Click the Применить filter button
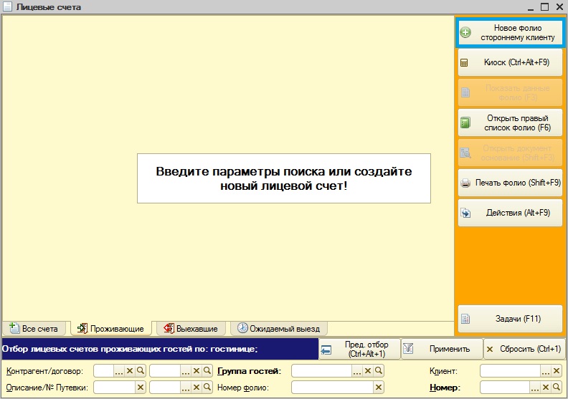Screen dimensions: 568x399 442,349
